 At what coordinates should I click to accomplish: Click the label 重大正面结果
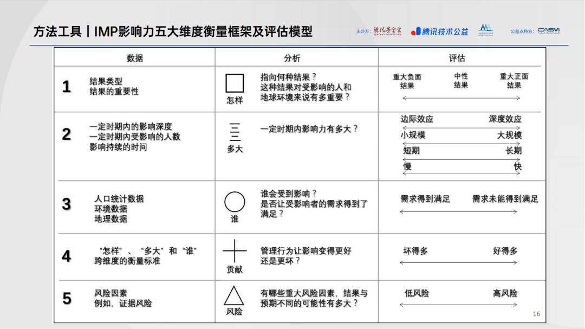(x=513, y=81)
